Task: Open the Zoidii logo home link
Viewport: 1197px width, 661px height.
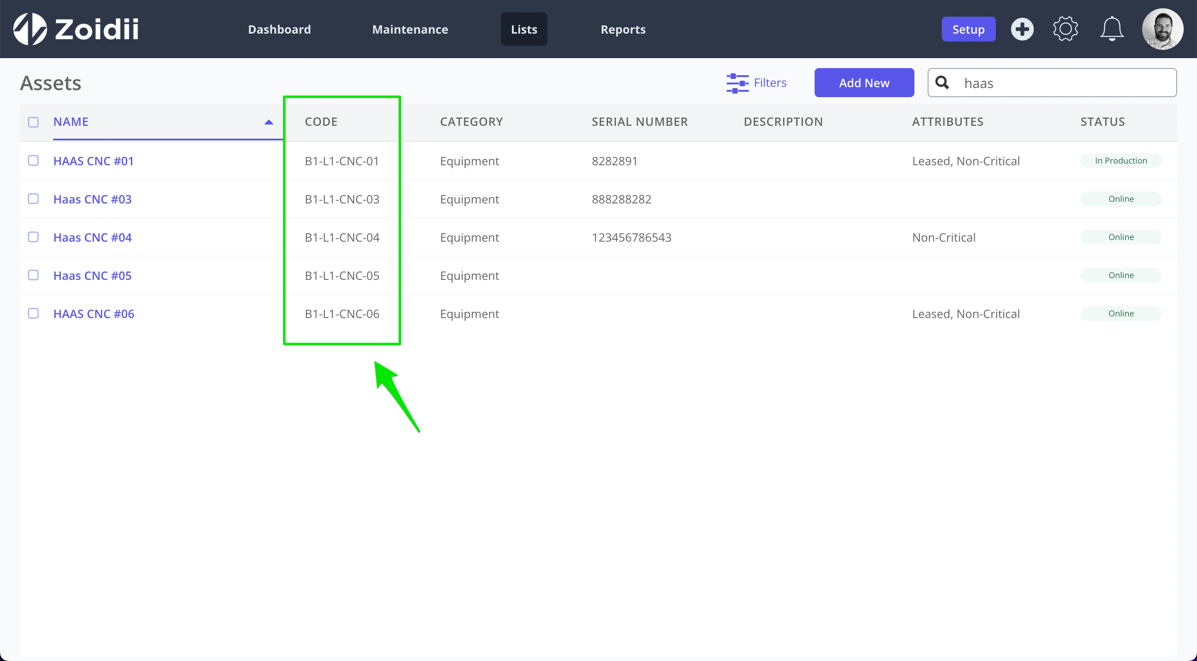Action: (74, 29)
